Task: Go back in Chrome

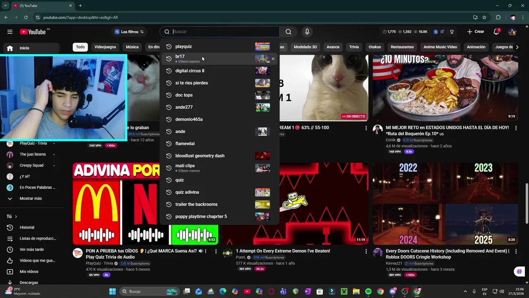Action: click(6, 17)
